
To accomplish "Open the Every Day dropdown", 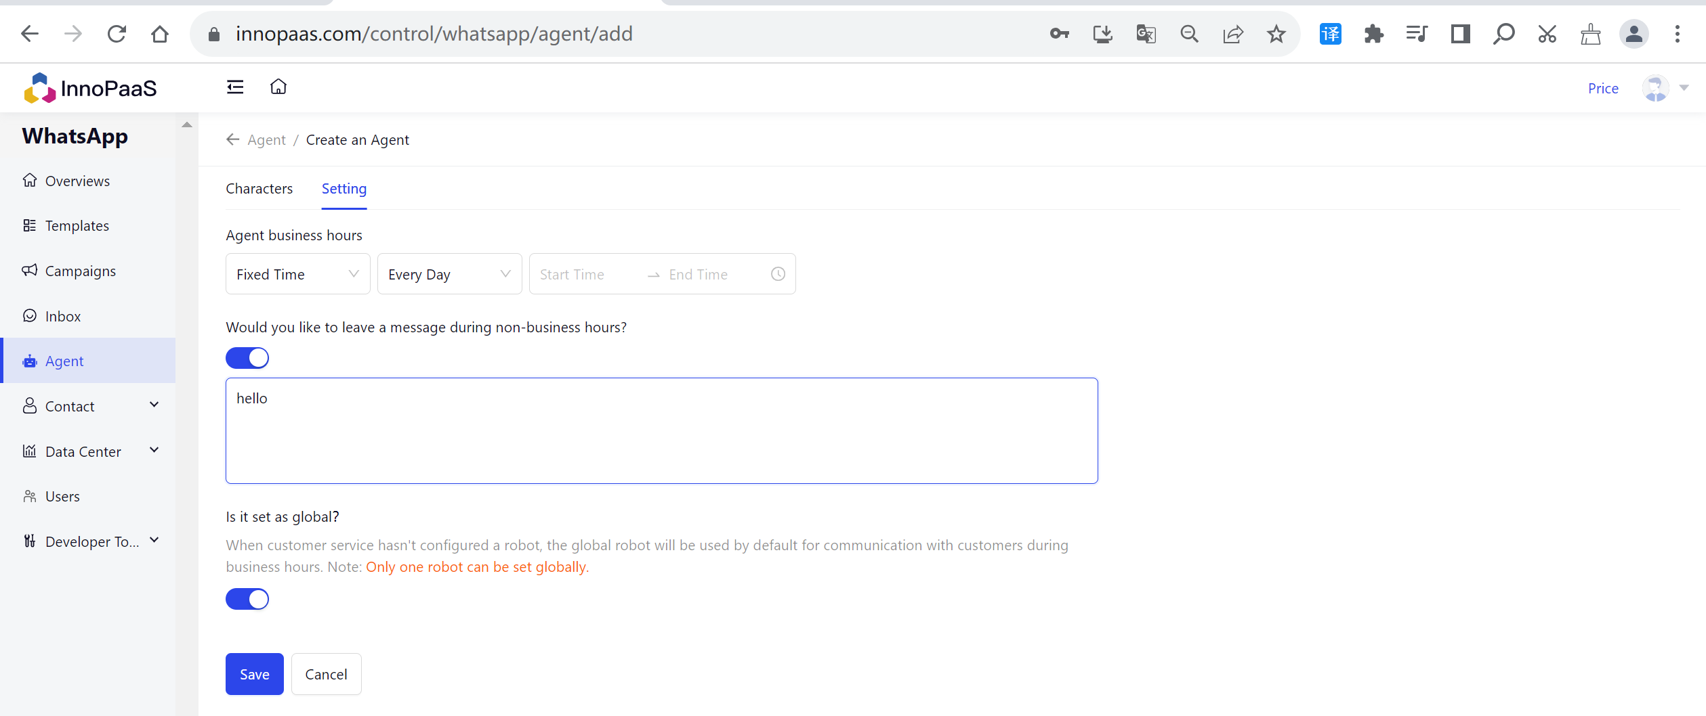I will [x=449, y=274].
